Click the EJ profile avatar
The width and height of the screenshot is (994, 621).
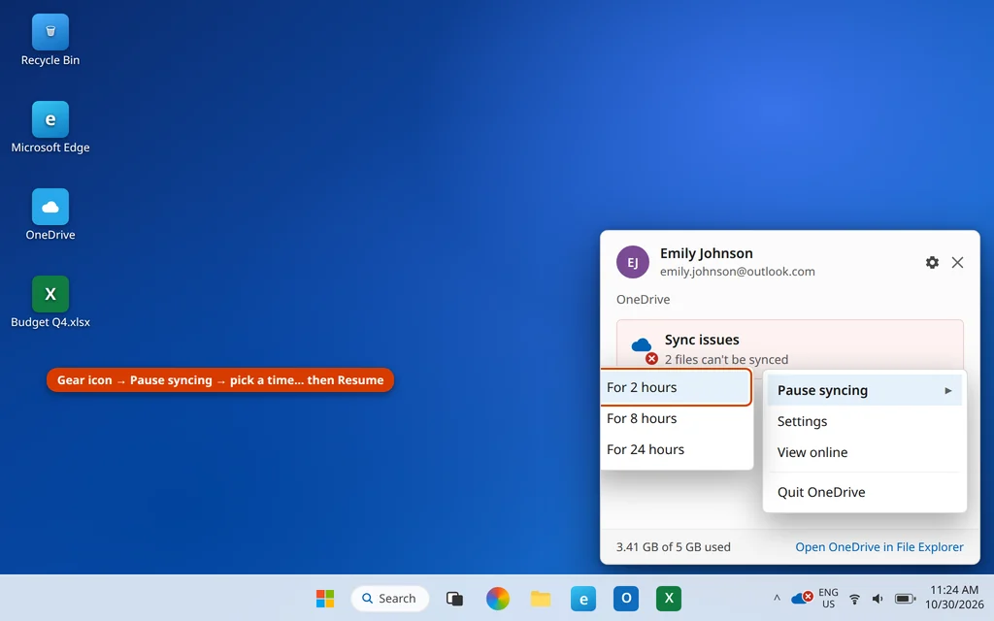(x=633, y=262)
